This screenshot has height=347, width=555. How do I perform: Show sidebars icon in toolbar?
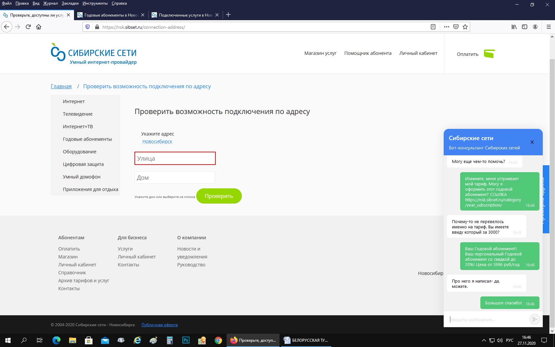(x=525, y=27)
